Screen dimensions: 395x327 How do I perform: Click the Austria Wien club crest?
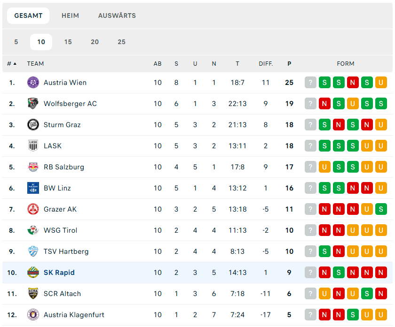tap(33, 83)
